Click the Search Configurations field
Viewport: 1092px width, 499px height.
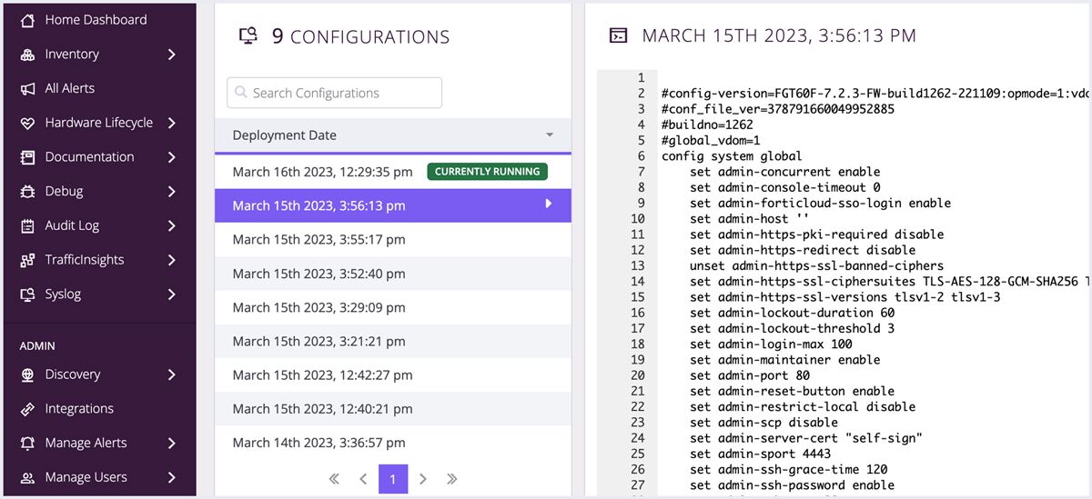334,93
